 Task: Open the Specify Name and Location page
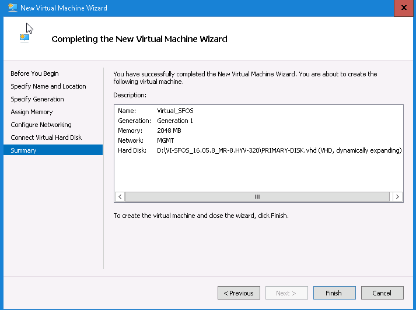point(48,86)
